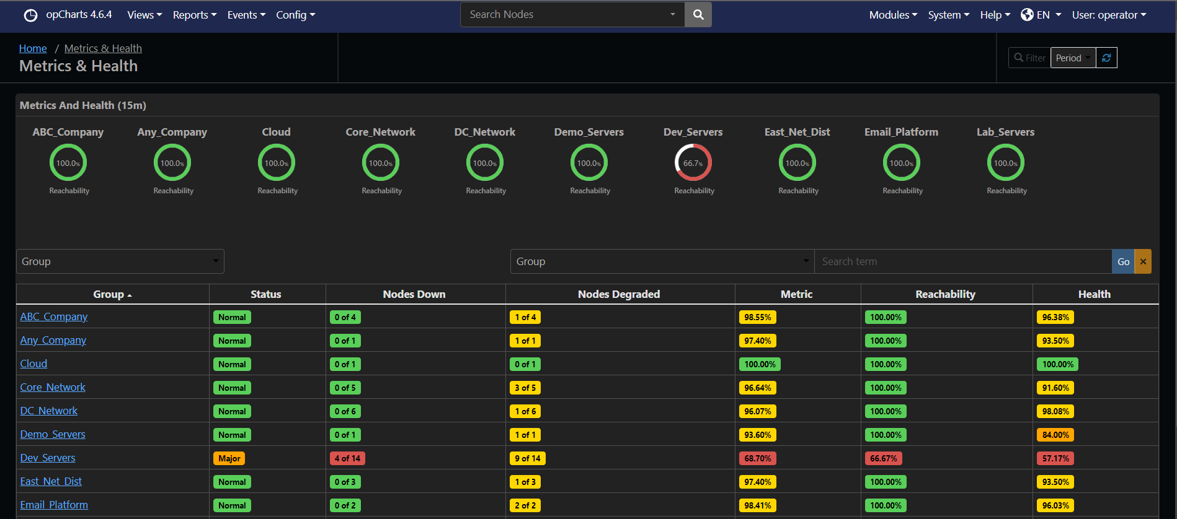1177x519 pixels.
Task: Open the Group dropdown beside Search term
Action: click(662, 261)
